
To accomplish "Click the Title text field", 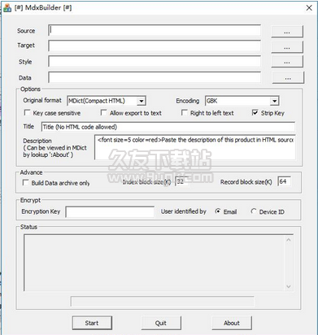I will [x=168, y=127].
